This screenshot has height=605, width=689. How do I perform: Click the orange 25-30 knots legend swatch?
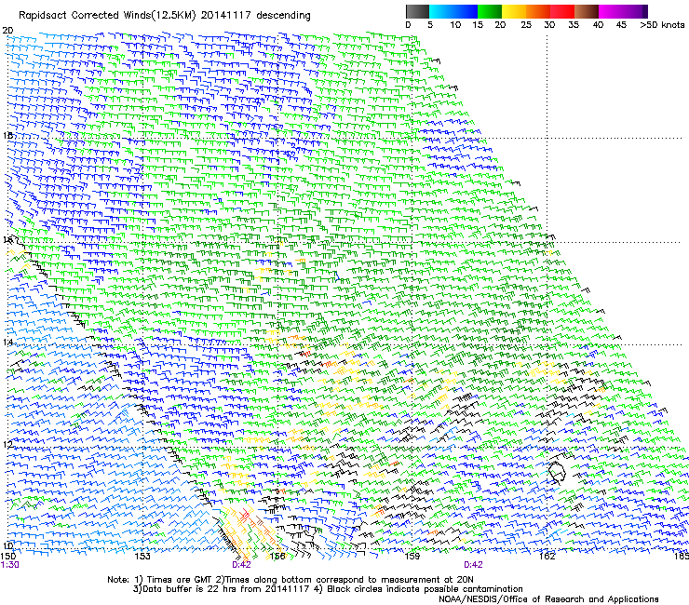pos(538,11)
